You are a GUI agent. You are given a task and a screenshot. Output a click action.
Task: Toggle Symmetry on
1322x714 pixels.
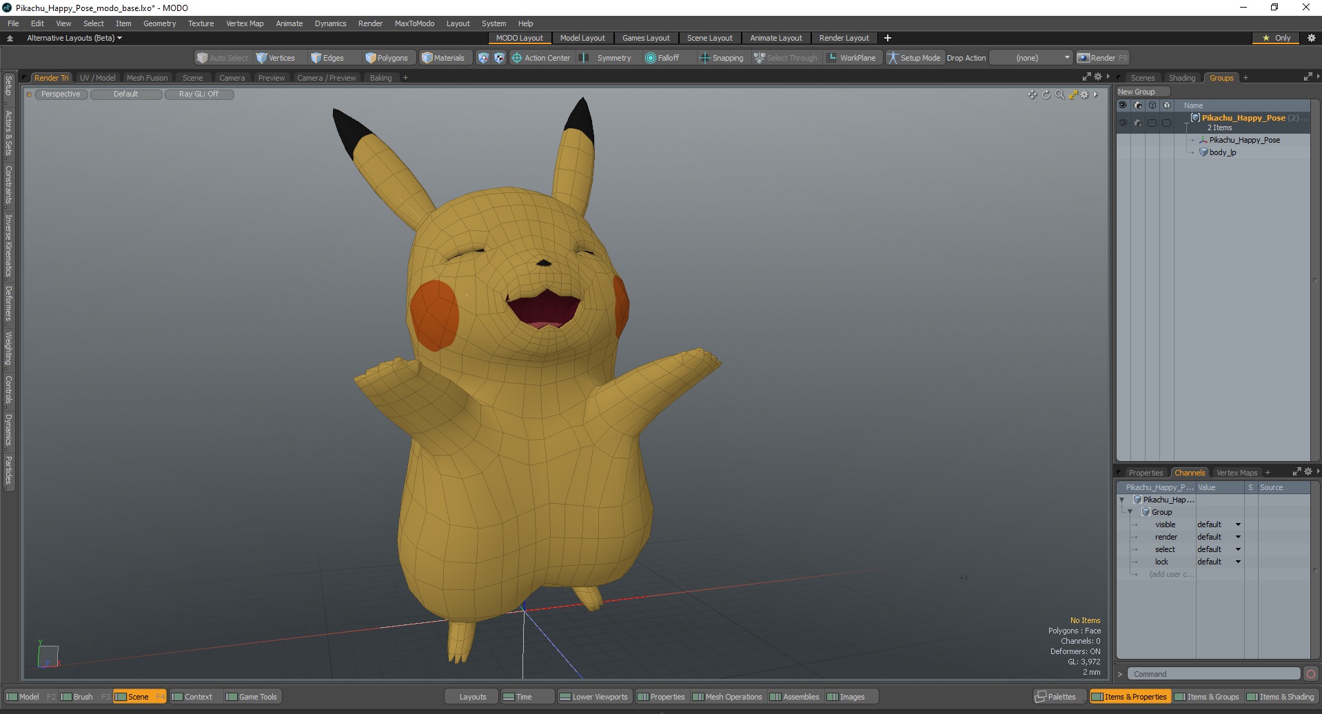click(605, 58)
